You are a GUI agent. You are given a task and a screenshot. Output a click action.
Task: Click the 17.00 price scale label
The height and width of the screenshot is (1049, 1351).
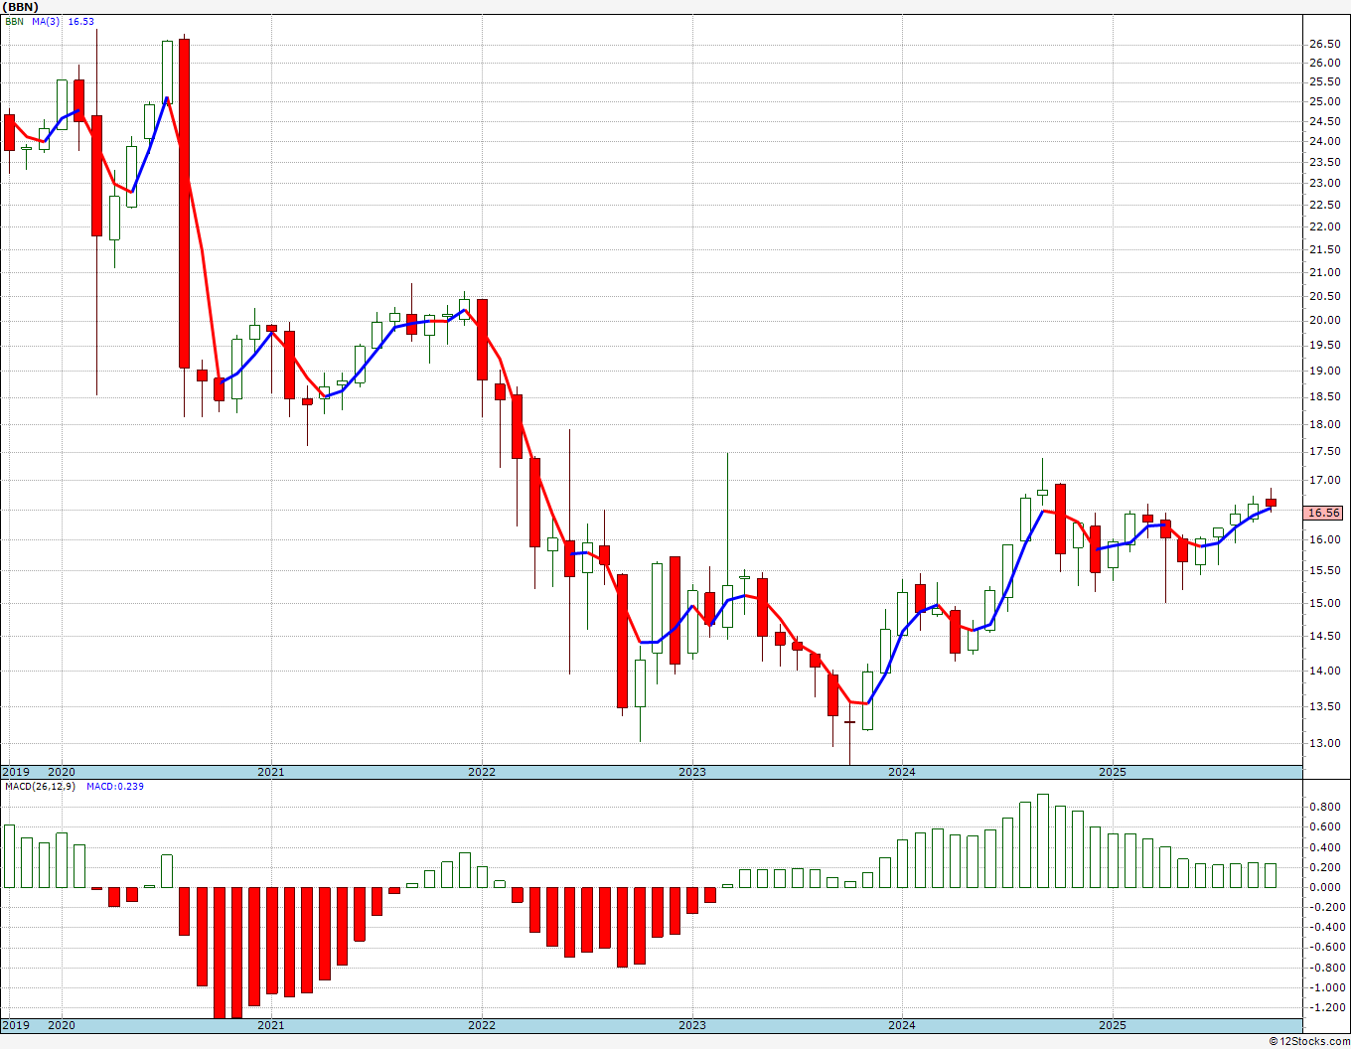1324,481
